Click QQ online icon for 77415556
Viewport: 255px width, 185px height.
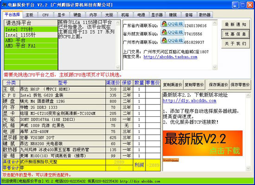pos(172,32)
